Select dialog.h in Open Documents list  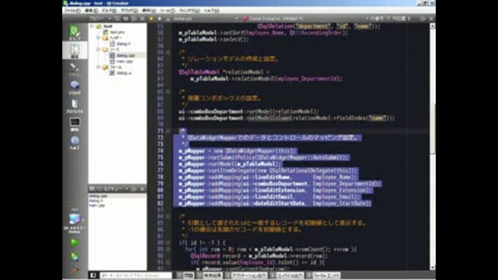click(95, 201)
